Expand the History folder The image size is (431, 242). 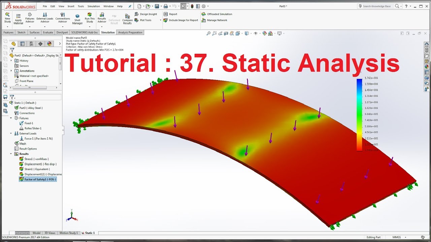point(11,61)
